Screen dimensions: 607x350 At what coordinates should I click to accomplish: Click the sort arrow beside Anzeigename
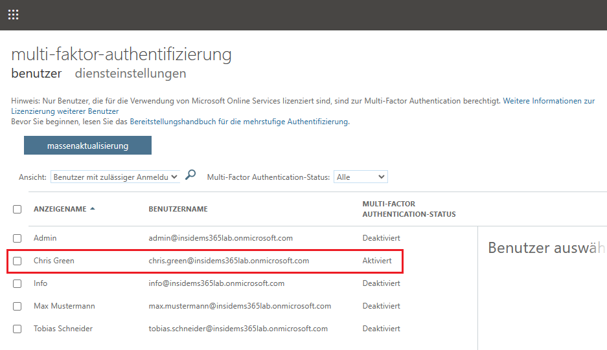tap(92, 209)
